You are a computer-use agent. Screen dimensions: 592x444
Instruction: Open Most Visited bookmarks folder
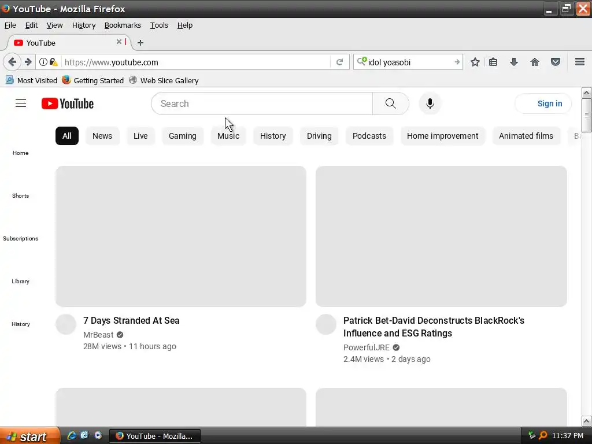[31, 80]
